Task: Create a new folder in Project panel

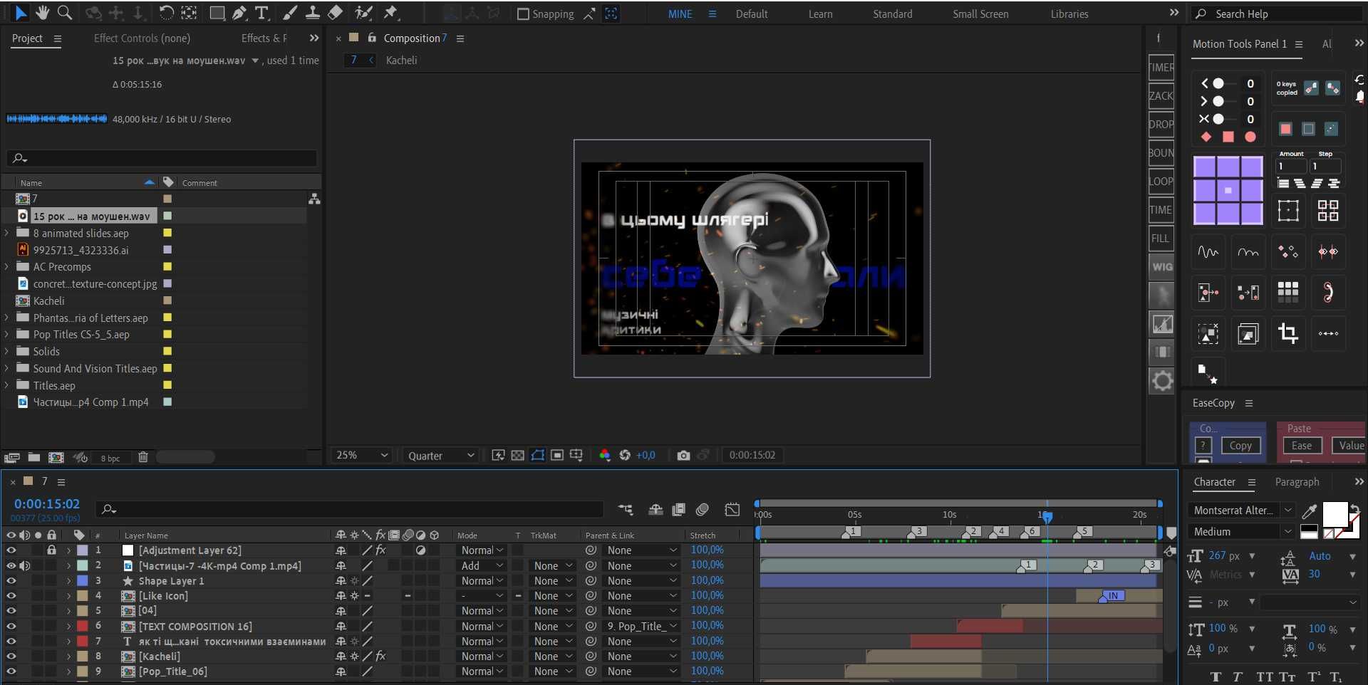Action: click(x=33, y=457)
